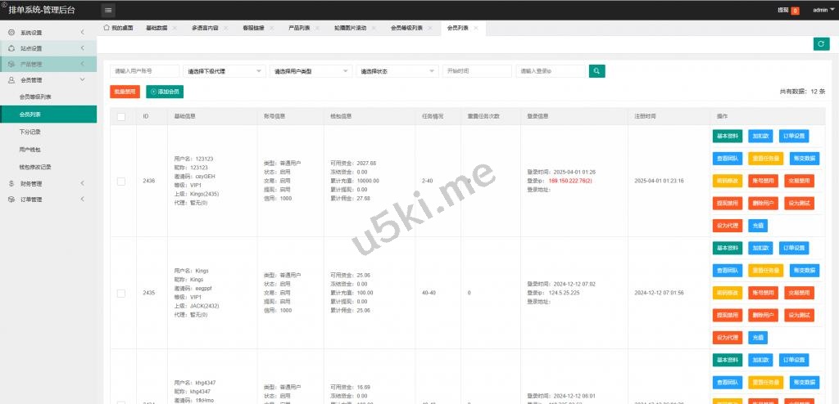Image resolution: width=839 pixels, height=404 pixels.
Task: Check the checkbox for user ID 2436
Action: 121,181
